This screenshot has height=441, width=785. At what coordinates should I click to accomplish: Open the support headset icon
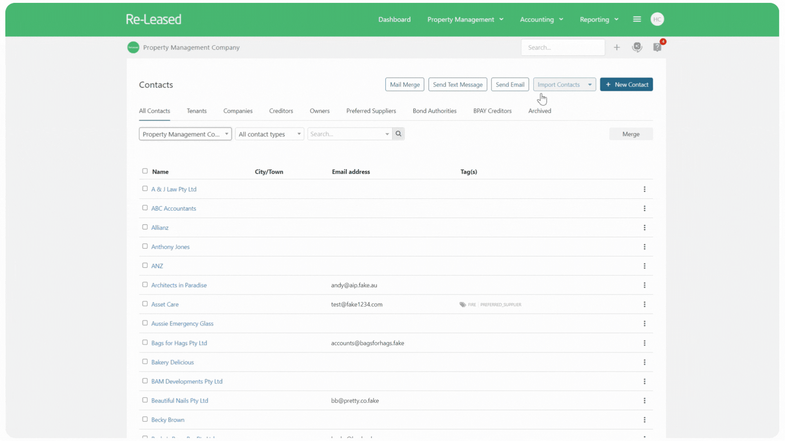pos(637,47)
